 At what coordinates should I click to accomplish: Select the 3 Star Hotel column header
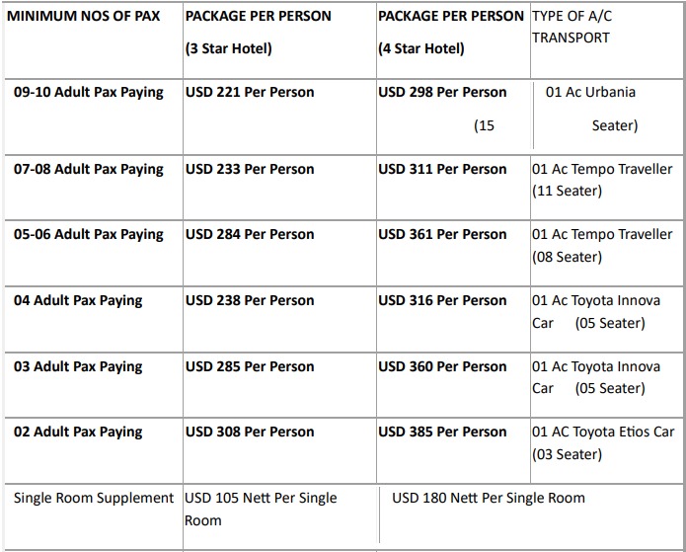pyautogui.click(x=258, y=32)
